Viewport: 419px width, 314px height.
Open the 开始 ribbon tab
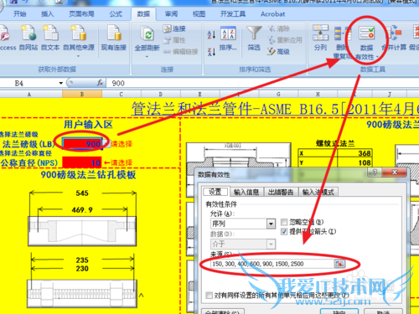(x=19, y=14)
